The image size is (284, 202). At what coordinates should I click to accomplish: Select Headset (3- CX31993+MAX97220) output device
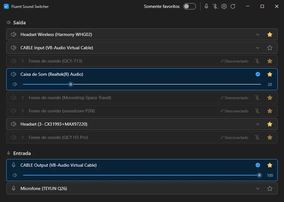[x=142, y=124]
